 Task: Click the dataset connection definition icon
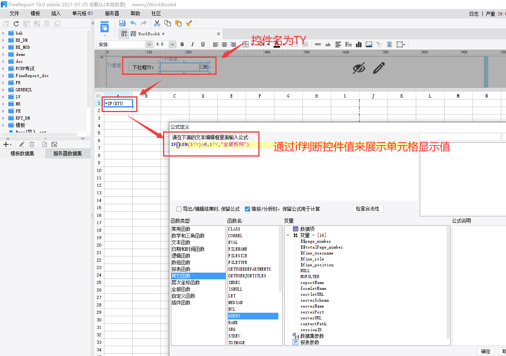coord(54,144)
